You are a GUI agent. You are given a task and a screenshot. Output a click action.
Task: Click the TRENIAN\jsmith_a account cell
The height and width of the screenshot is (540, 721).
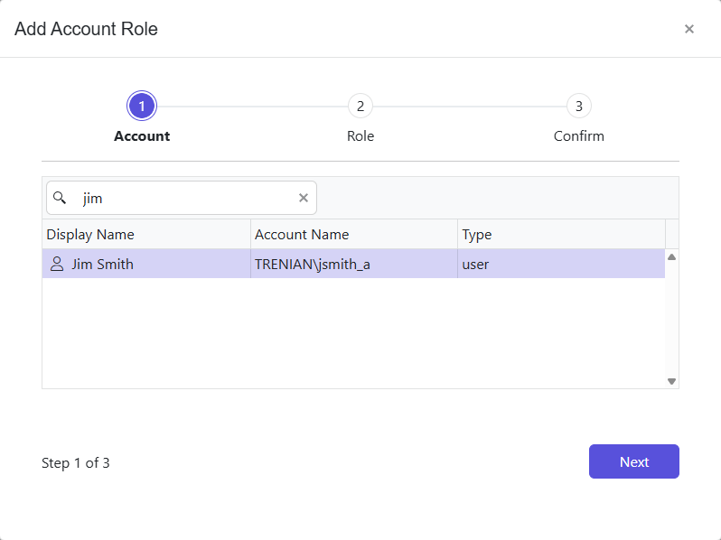click(354, 264)
